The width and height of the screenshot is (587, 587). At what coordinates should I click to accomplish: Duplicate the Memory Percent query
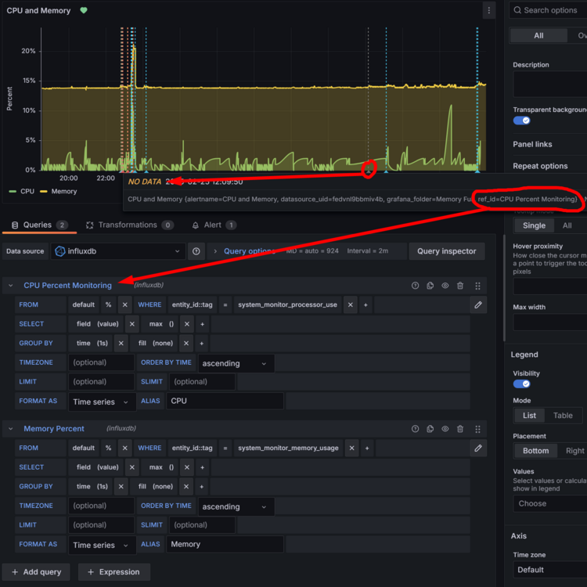430,429
